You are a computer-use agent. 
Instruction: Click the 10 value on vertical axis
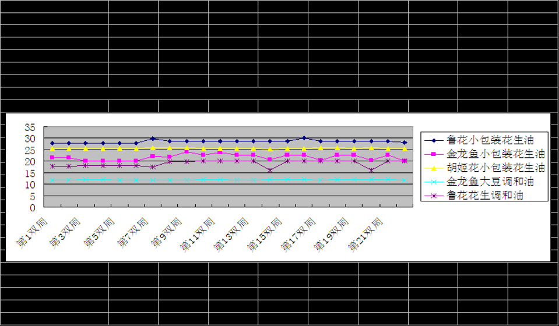click(x=30, y=185)
